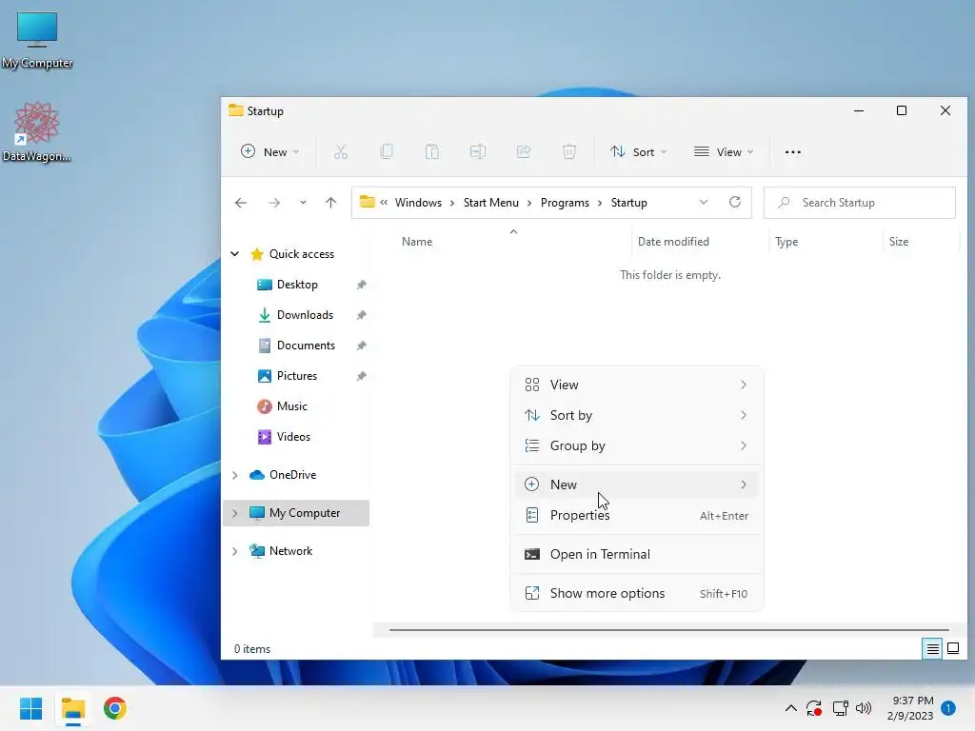
Task: Choose Show more options
Action: point(636,593)
